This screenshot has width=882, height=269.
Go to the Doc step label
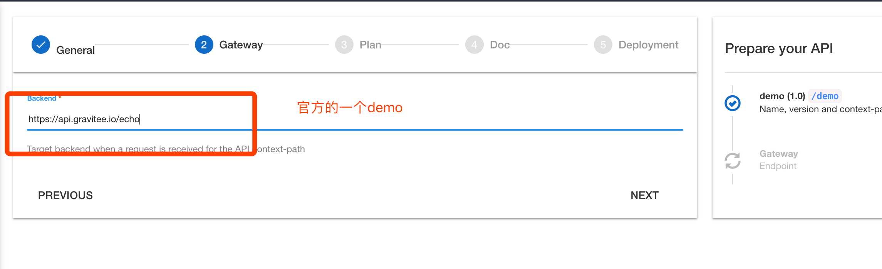500,45
